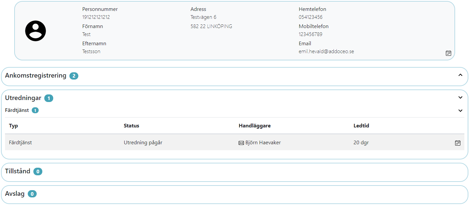Click the Handläggare column header
Image resolution: width=469 pixels, height=205 pixels.
click(x=254, y=126)
